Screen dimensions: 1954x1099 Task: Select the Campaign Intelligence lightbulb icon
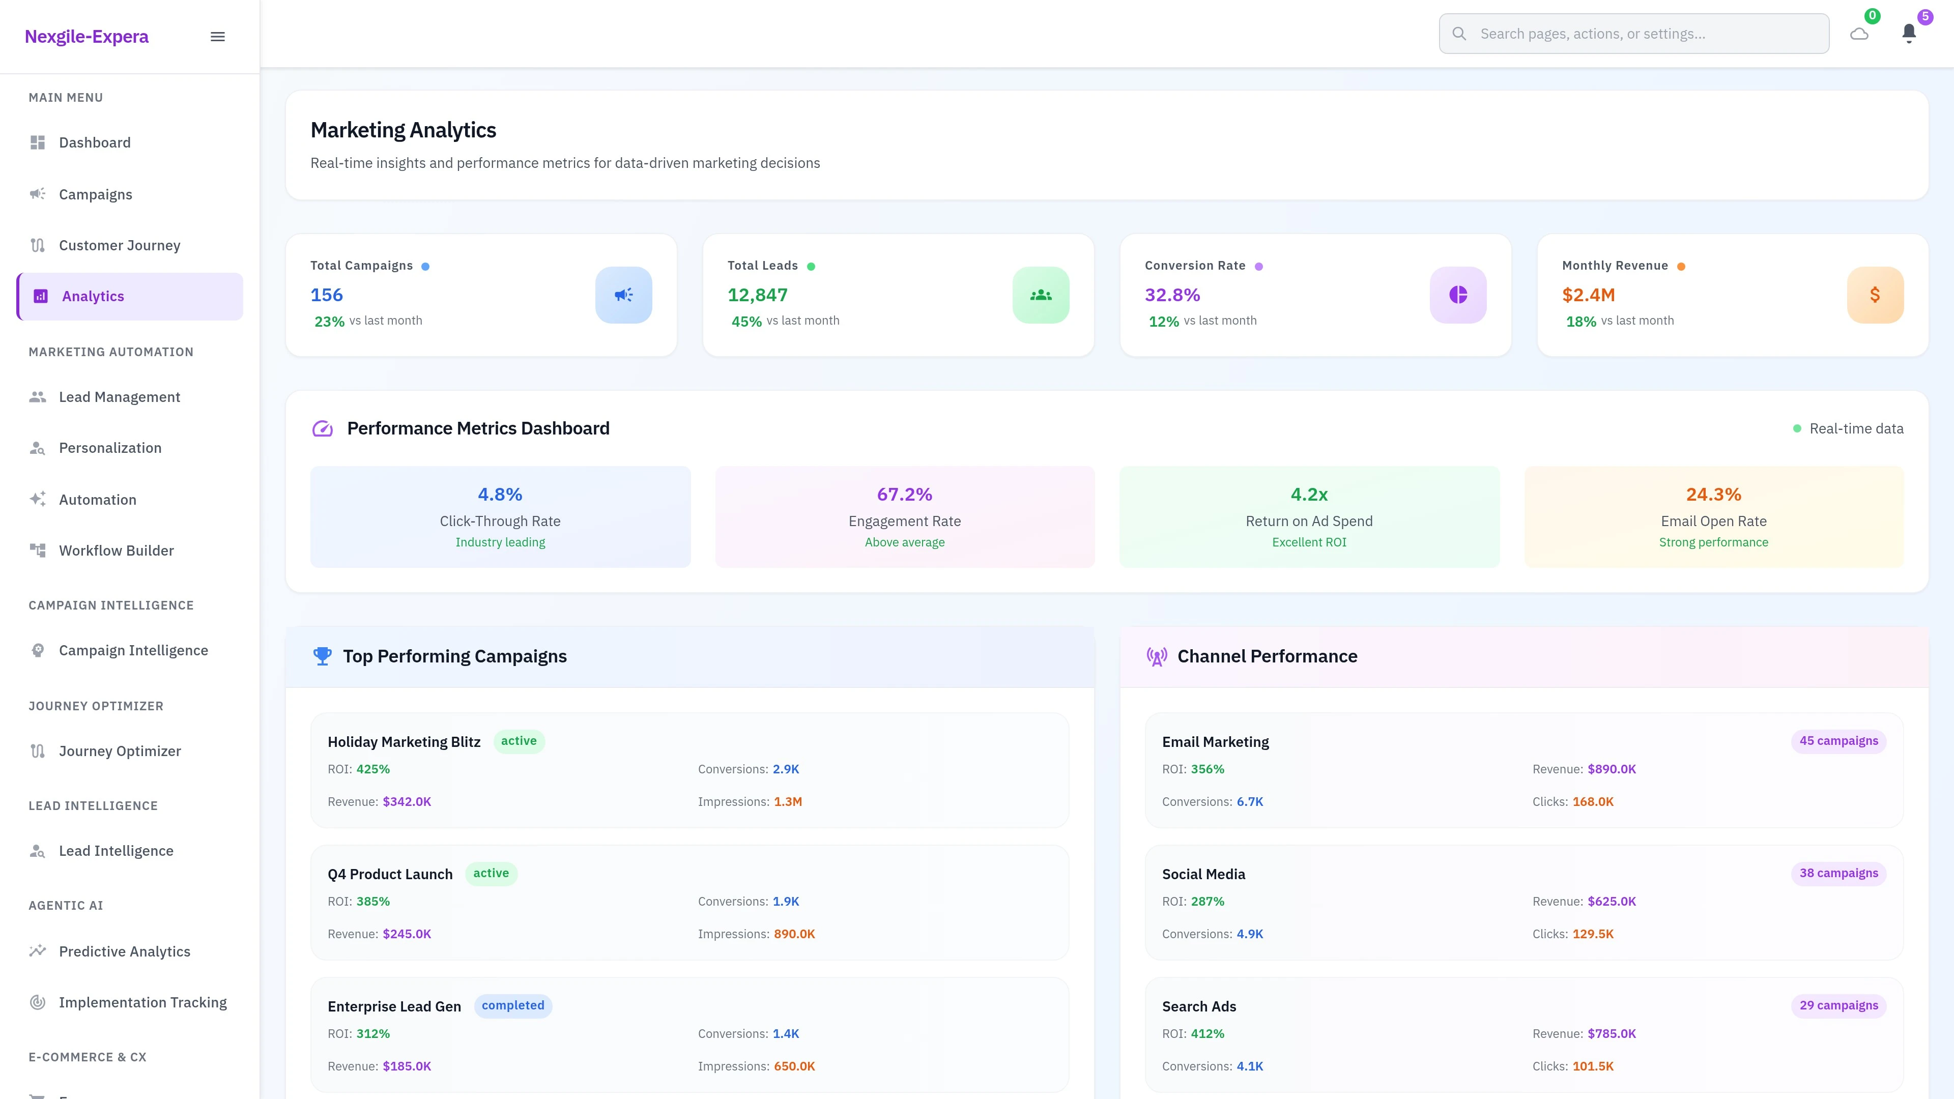(x=38, y=650)
